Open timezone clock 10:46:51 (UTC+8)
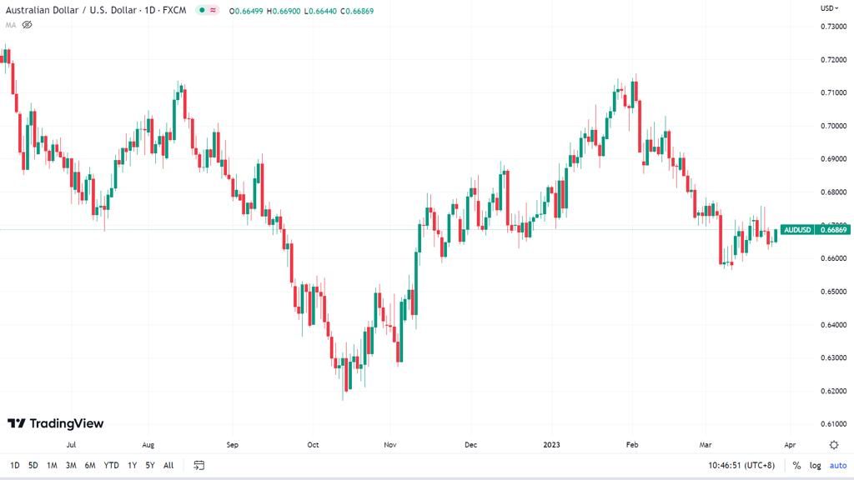 point(741,465)
